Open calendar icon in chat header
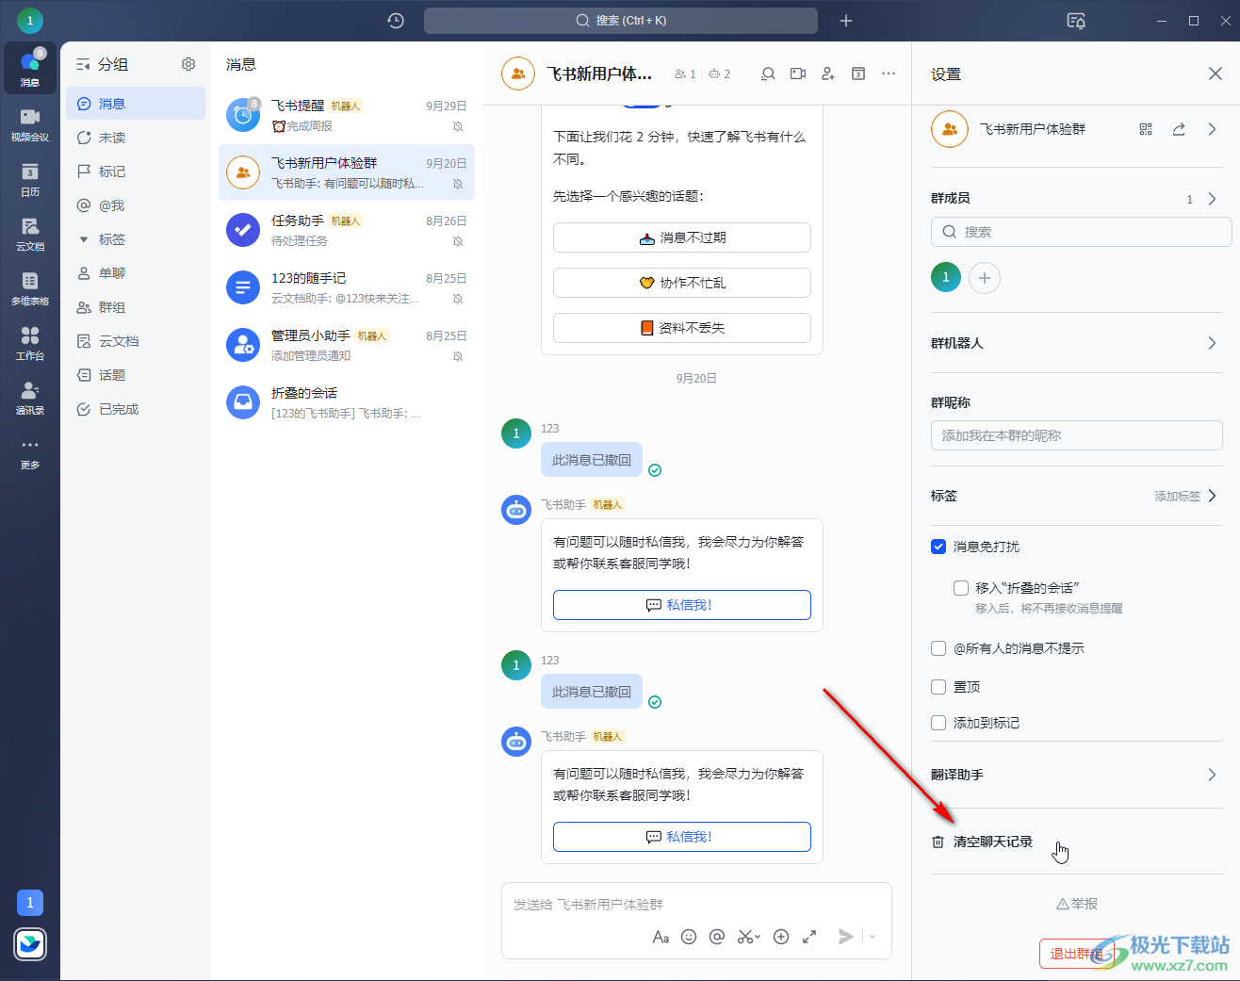 [858, 74]
